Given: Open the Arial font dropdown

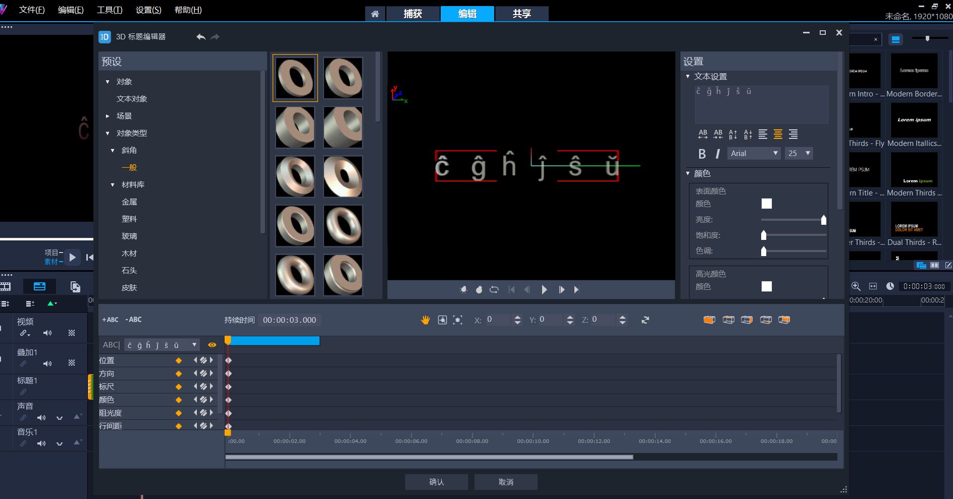Looking at the screenshot, I should tap(754, 154).
